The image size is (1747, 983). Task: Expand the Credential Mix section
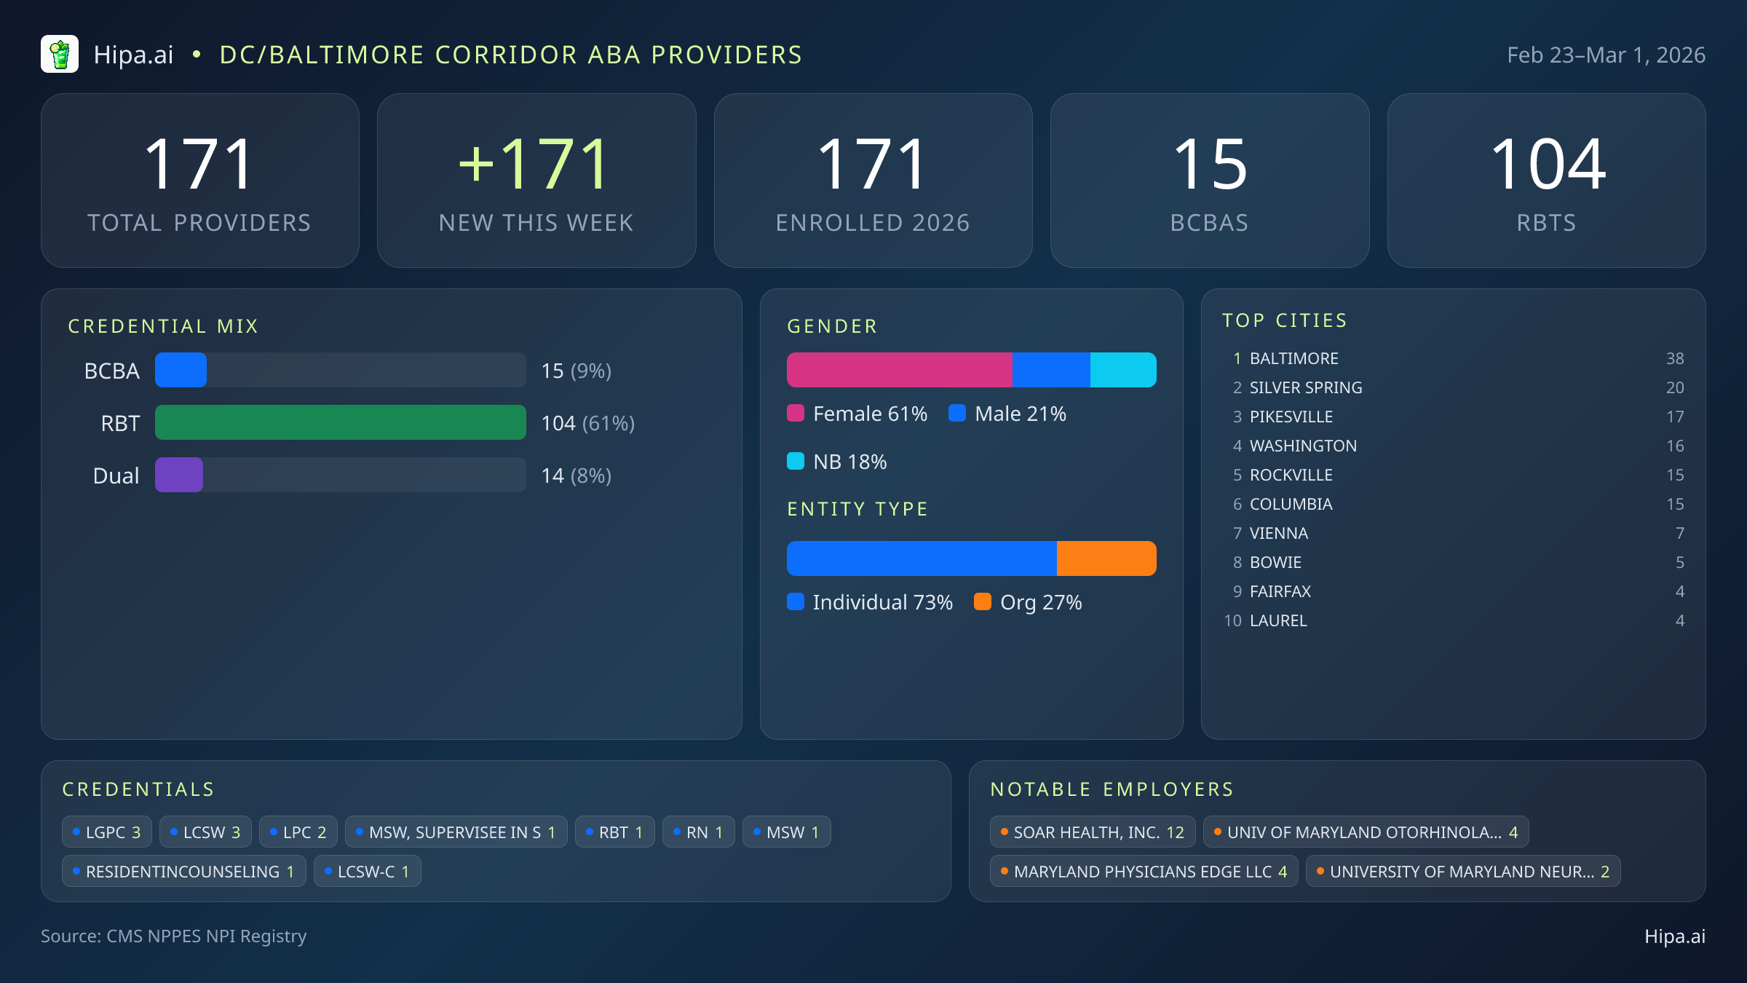[x=163, y=325]
